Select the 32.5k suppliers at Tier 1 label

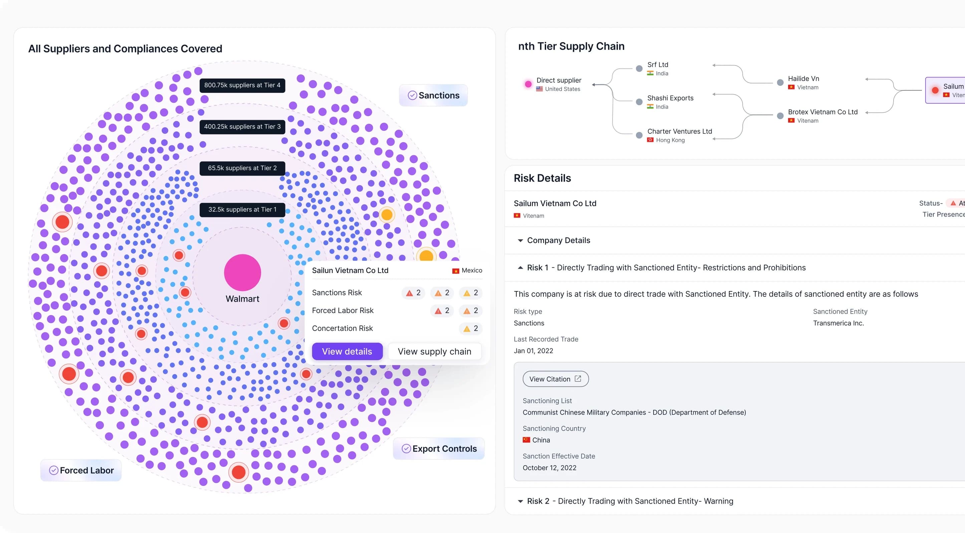[x=242, y=209]
